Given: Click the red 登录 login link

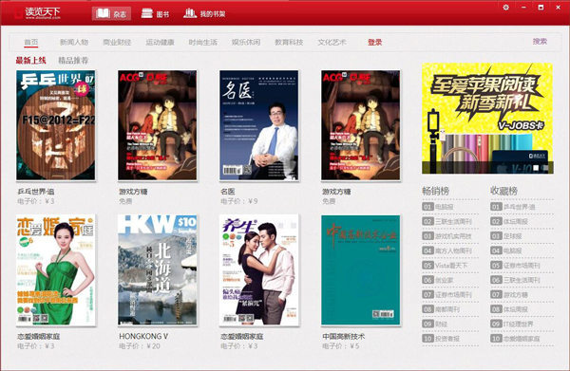Looking at the screenshot, I should coord(375,42).
